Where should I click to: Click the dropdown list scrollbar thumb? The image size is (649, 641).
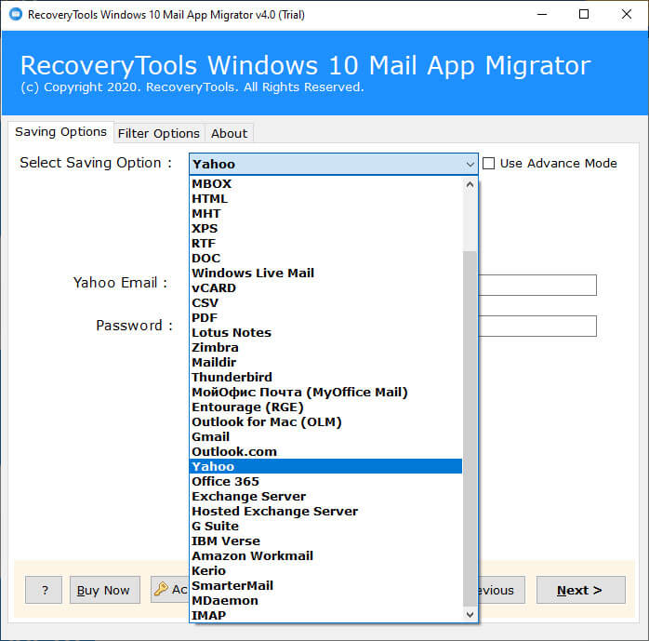coord(470,428)
